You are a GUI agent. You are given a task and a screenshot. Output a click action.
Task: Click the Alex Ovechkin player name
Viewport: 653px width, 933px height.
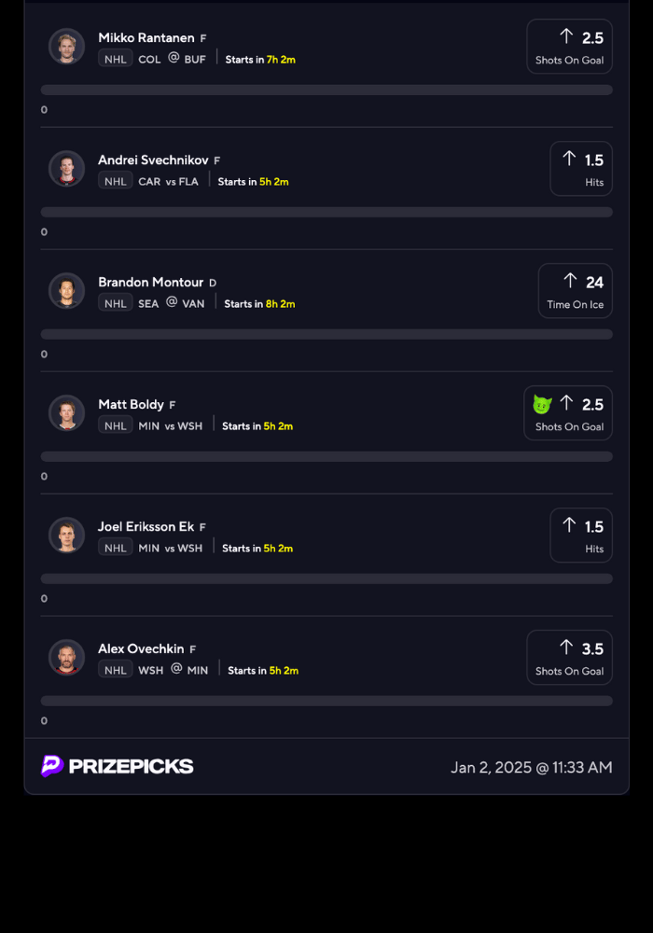141,648
